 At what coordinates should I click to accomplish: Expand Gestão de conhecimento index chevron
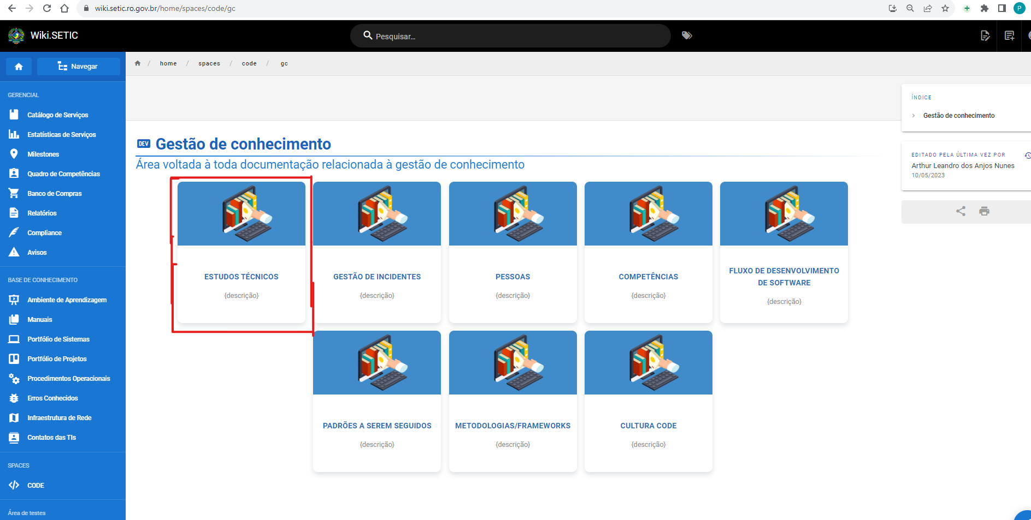(913, 116)
